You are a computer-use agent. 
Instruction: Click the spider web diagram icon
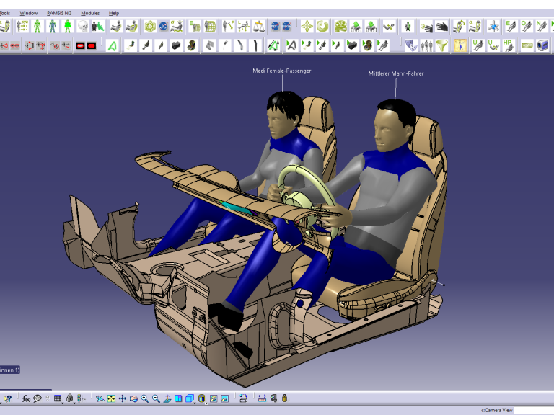click(150, 27)
